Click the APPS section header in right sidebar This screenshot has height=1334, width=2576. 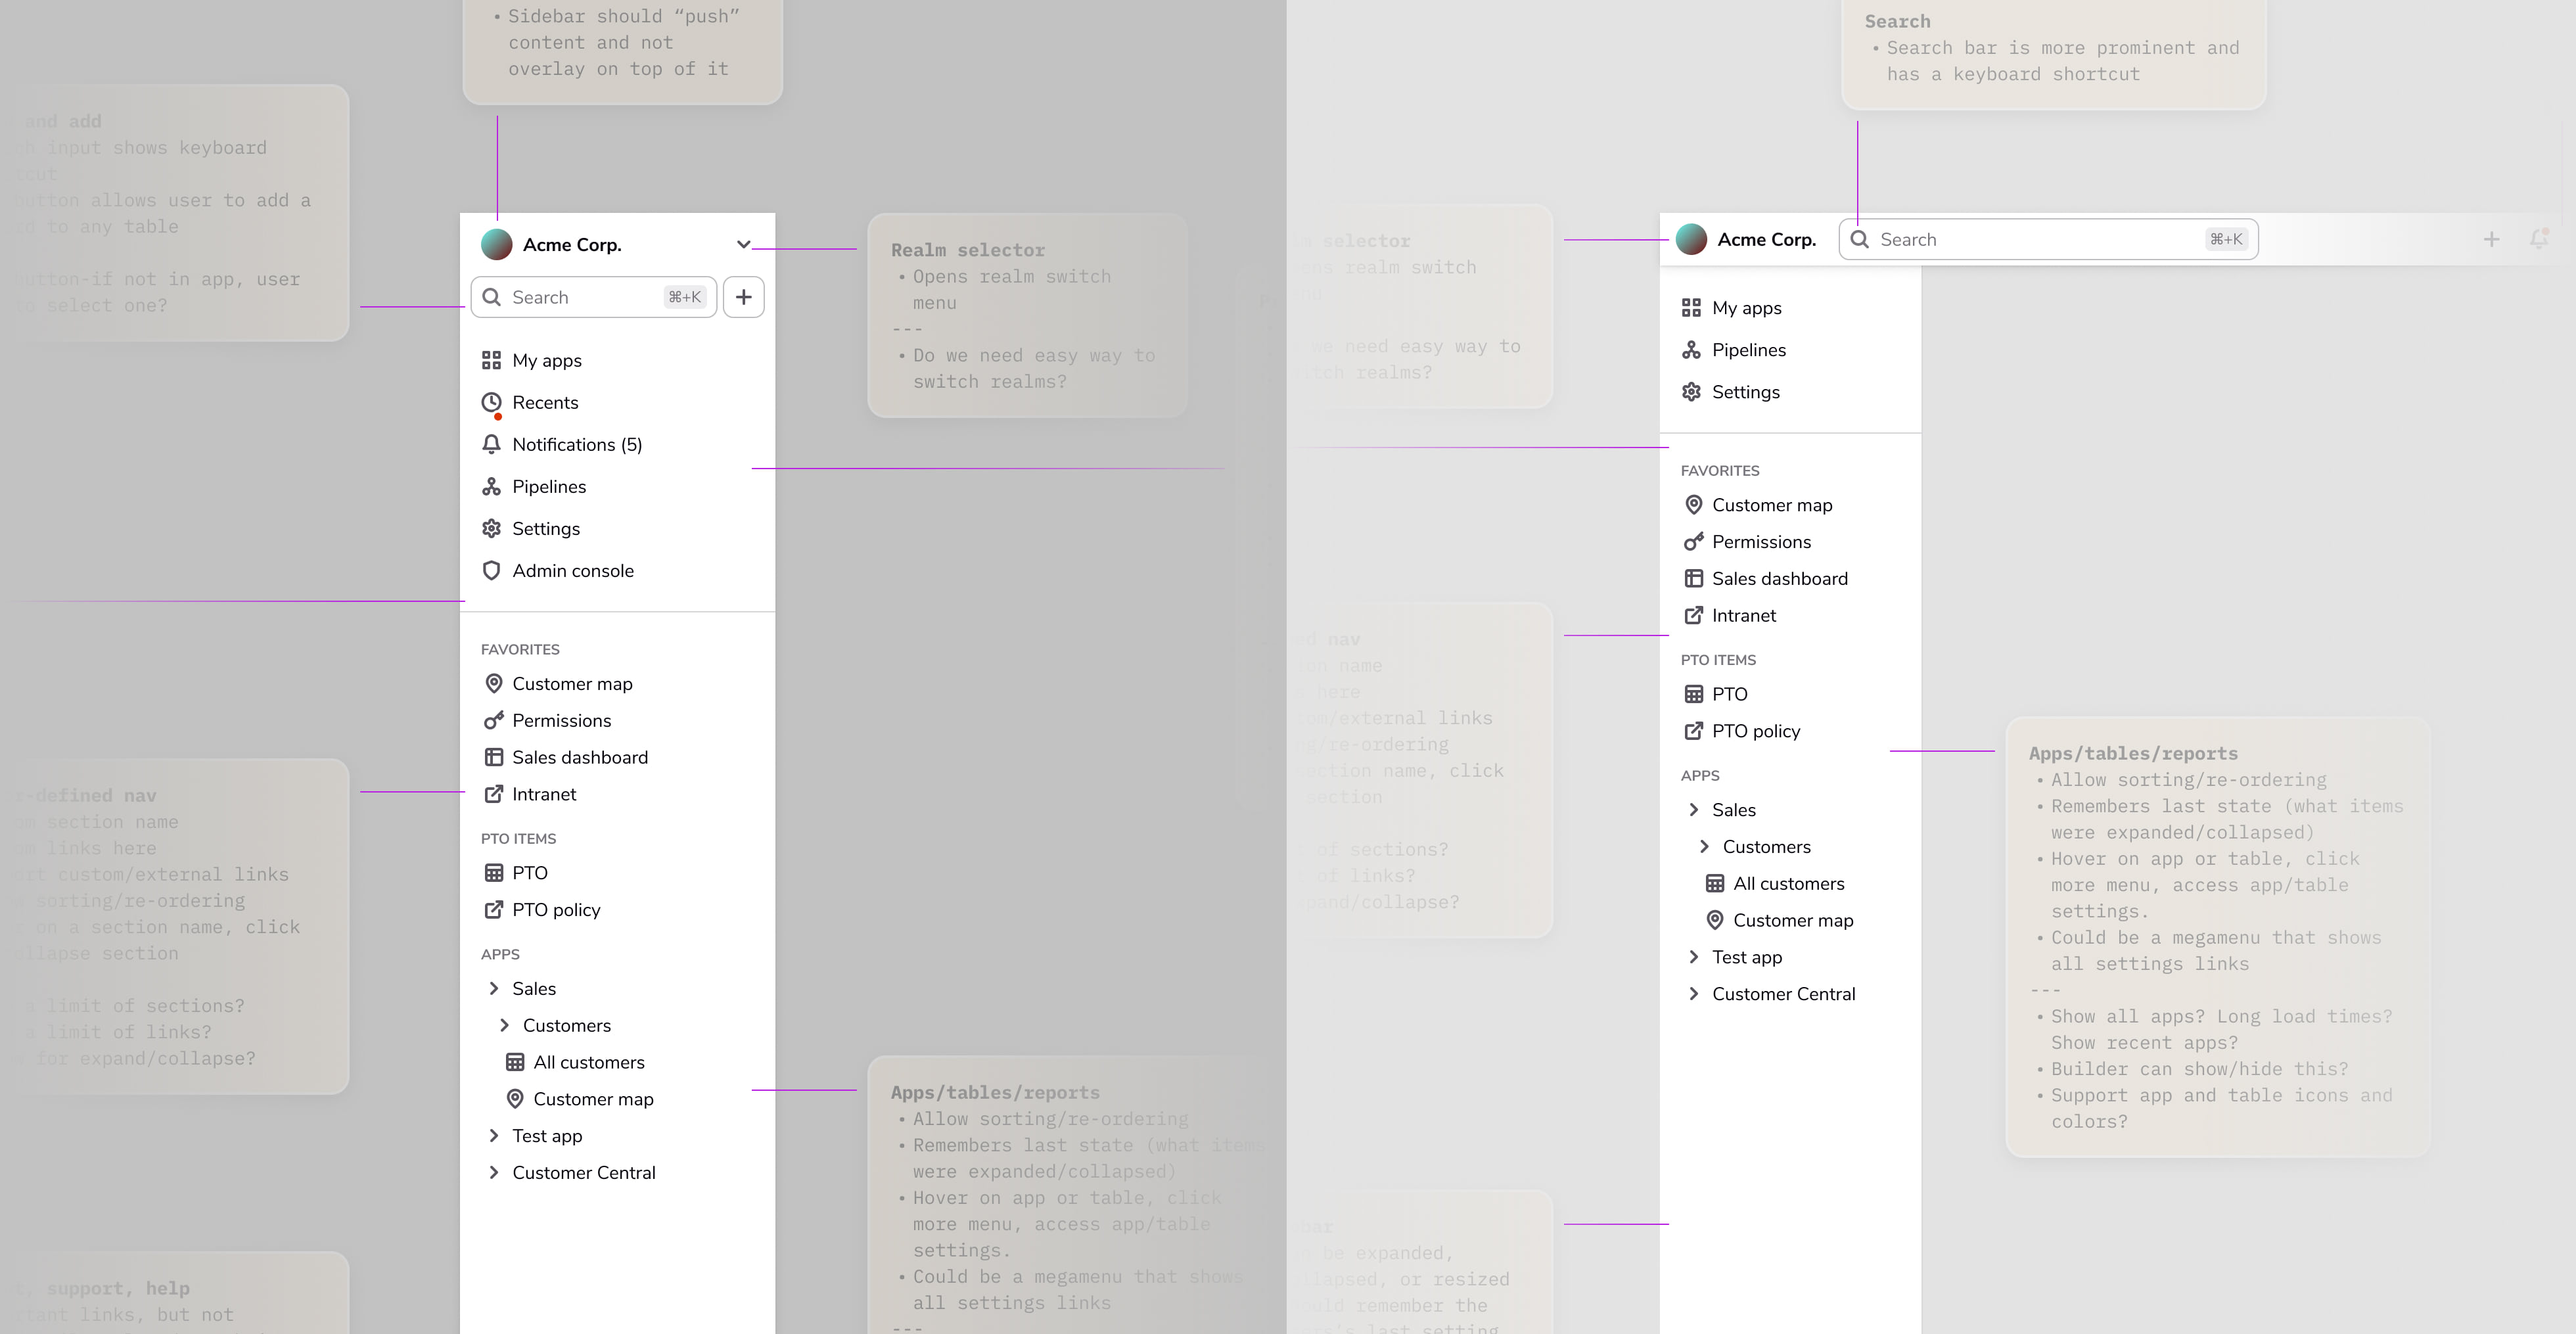click(x=1700, y=775)
